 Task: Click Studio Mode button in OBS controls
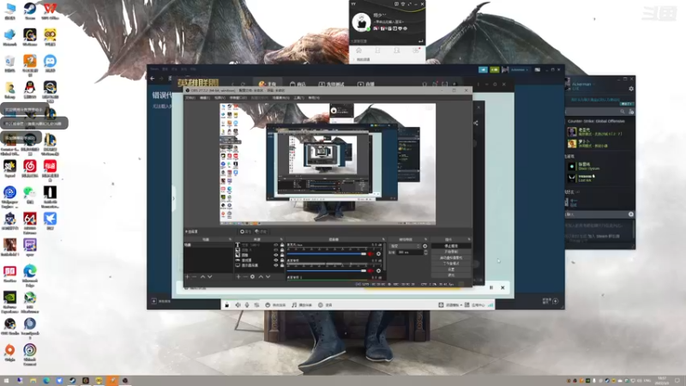tap(451, 263)
